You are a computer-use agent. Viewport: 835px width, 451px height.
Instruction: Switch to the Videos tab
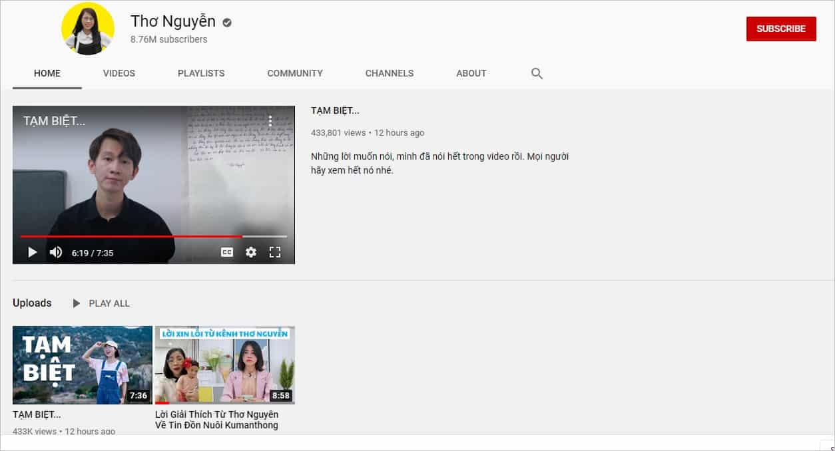(119, 73)
